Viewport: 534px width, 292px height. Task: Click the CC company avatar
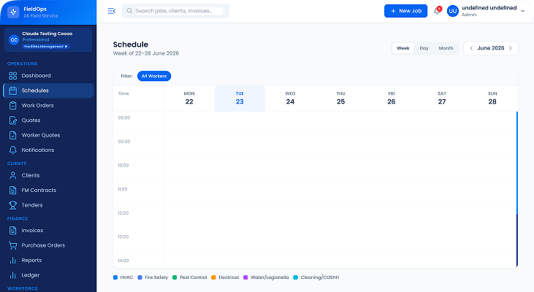14,40
